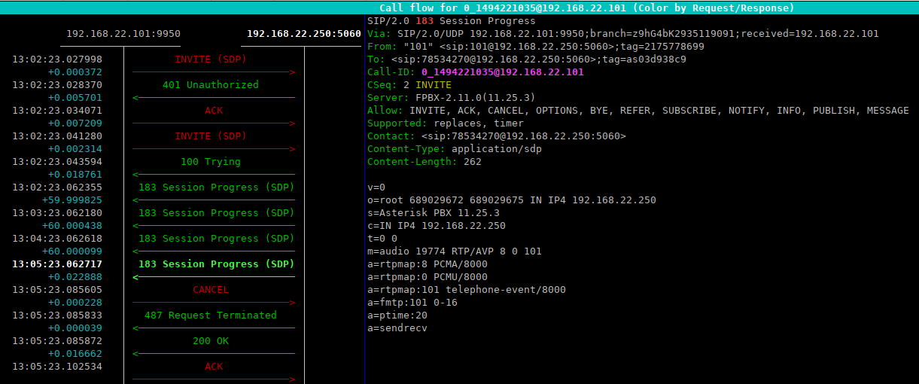Select the CANCEL request message
This screenshot has width=919, height=384.
211,290
